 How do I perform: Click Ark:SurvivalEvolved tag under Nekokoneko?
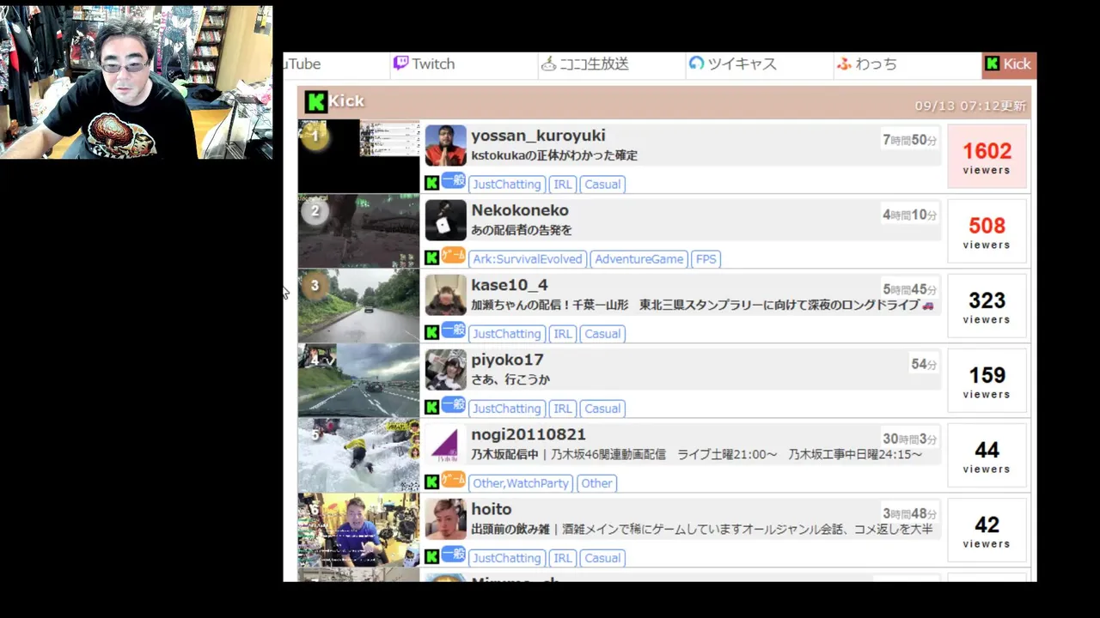tap(528, 259)
